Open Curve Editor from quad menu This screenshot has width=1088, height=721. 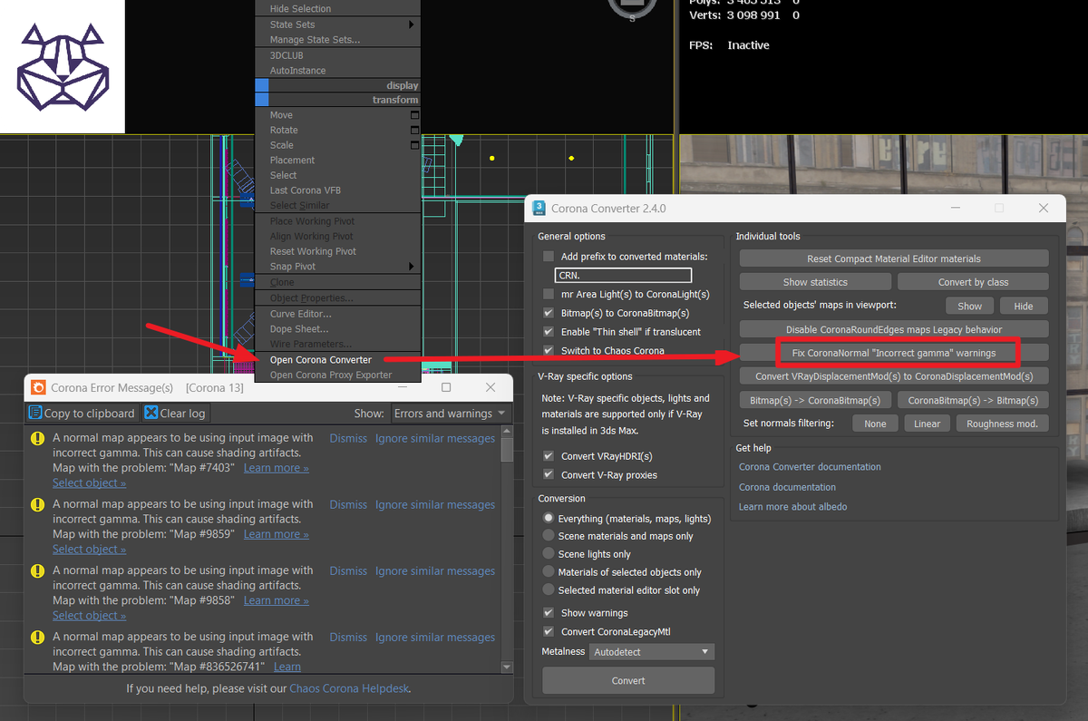click(300, 314)
